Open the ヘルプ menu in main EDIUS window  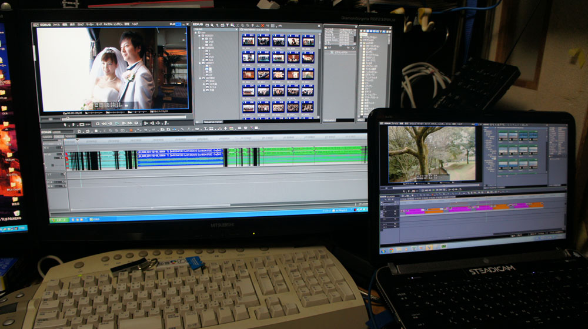(135, 24)
